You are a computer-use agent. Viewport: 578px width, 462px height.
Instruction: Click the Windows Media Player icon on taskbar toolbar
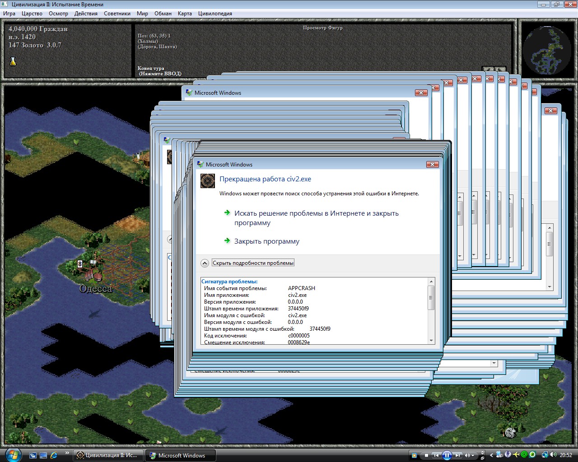pos(414,455)
